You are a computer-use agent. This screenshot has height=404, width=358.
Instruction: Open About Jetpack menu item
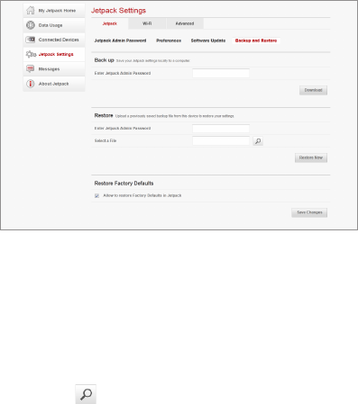[54, 84]
